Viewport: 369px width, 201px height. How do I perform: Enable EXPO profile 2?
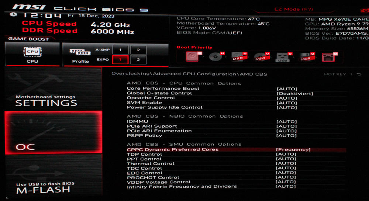[x=138, y=60]
